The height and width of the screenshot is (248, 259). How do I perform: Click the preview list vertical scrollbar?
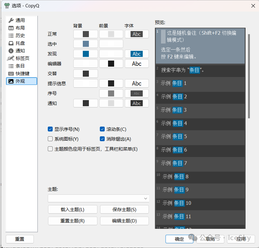click(249, 76)
